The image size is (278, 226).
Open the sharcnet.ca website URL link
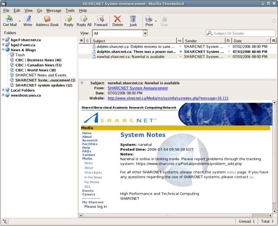tap(168, 98)
